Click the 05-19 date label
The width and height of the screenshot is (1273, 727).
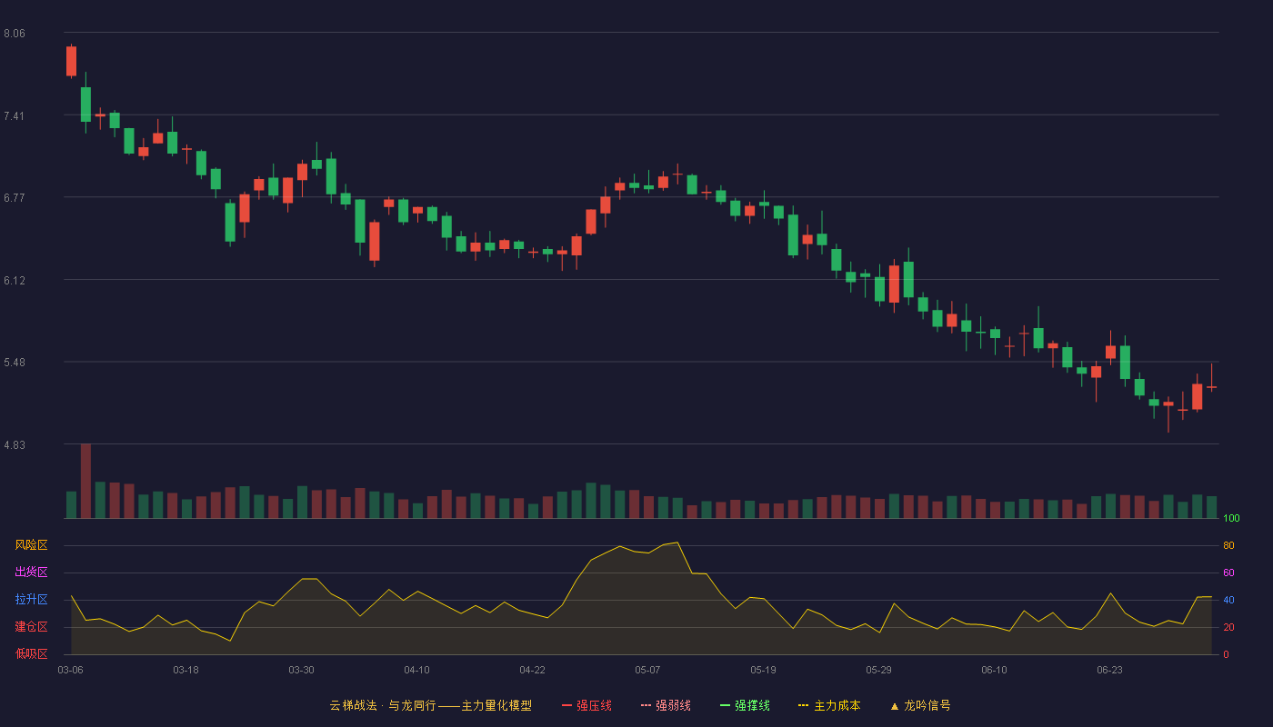(763, 670)
